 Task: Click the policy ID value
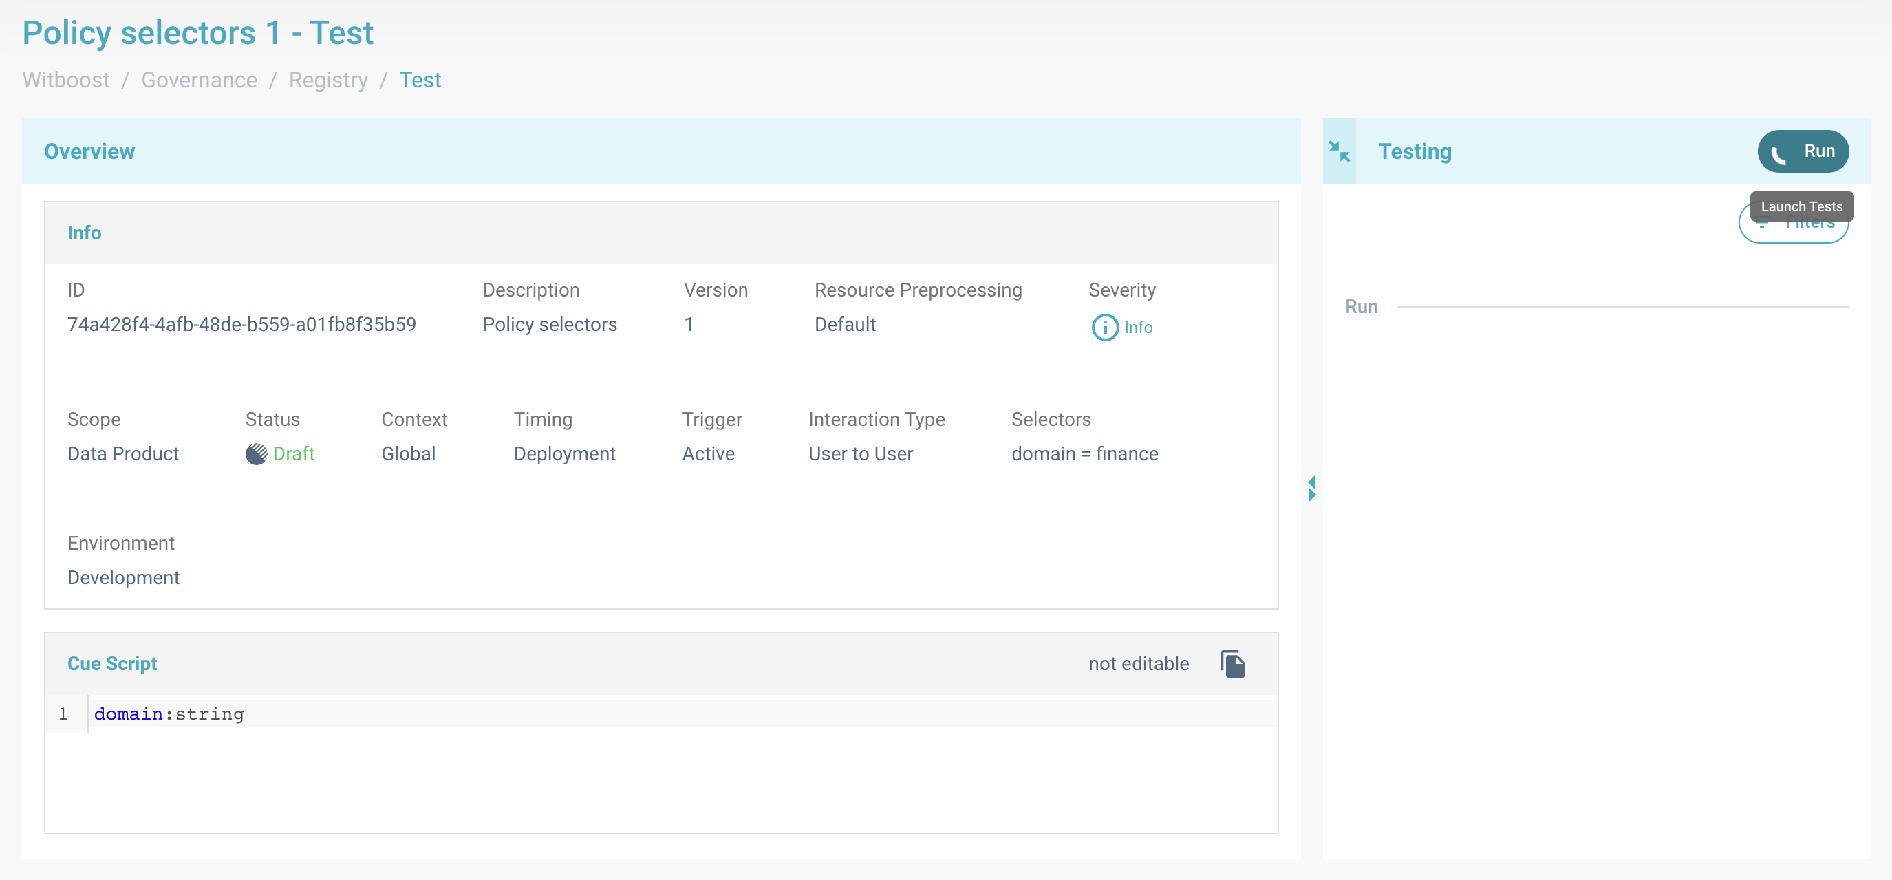(241, 325)
